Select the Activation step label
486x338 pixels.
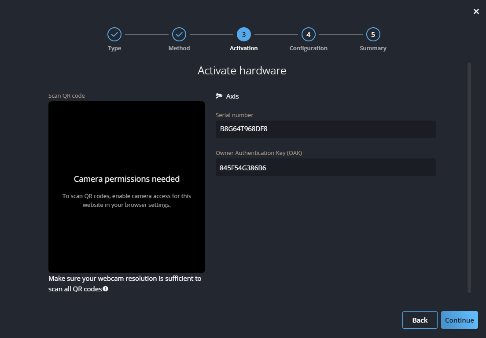pyautogui.click(x=244, y=48)
